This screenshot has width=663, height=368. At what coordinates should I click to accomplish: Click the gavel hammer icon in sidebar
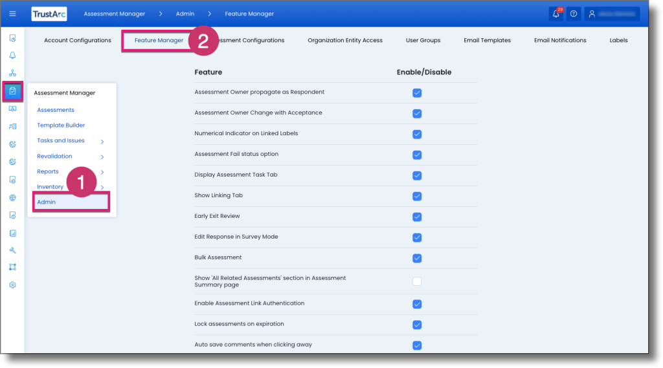click(13, 250)
